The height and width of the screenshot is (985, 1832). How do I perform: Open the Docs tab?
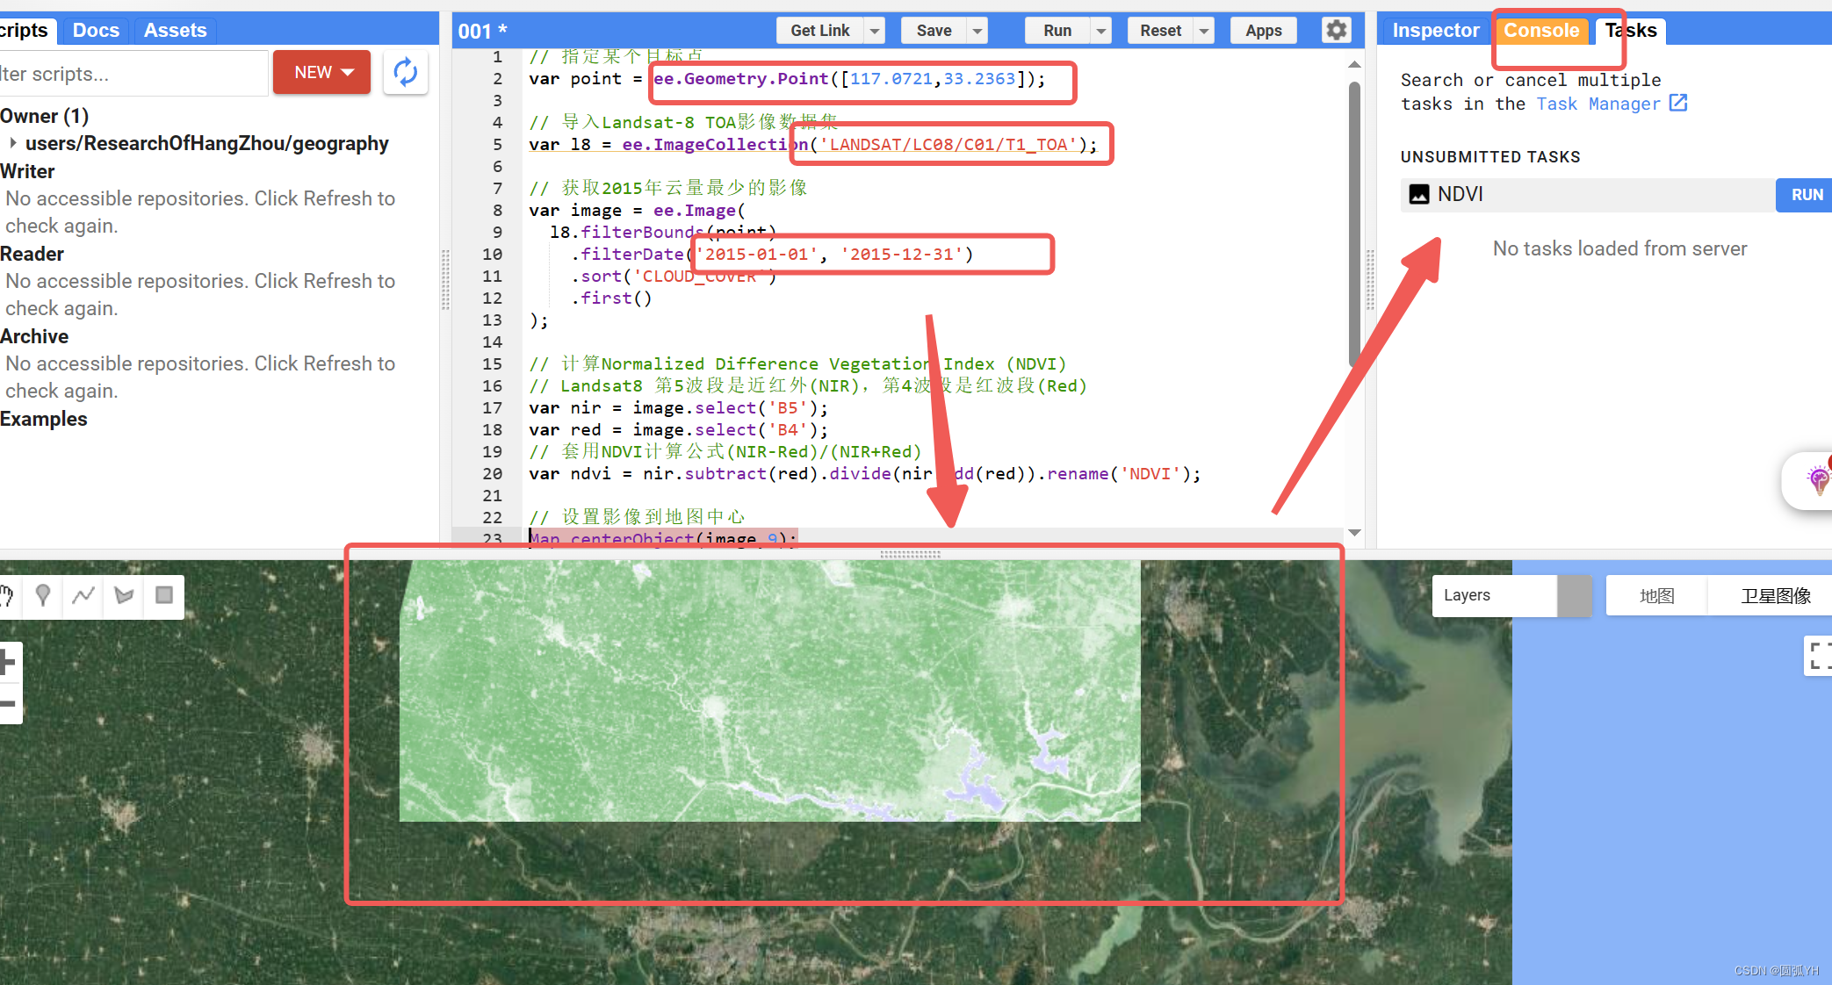pos(96,31)
